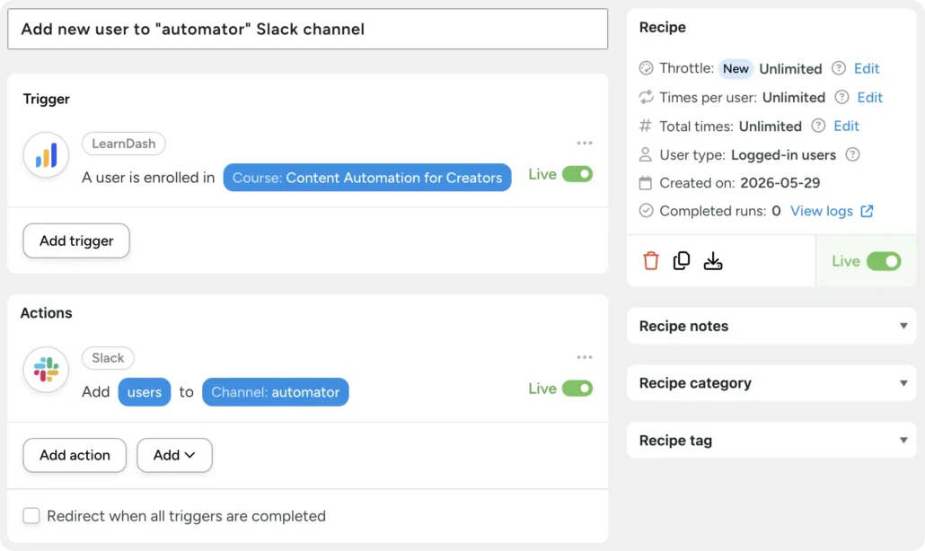Click the New badge beside Throttle
This screenshot has height=551, width=925.
tap(736, 68)
